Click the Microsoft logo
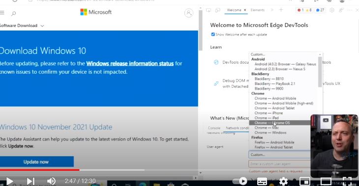Image resolution: width=359 pixels, height=186 pixels. pos(96,12)
